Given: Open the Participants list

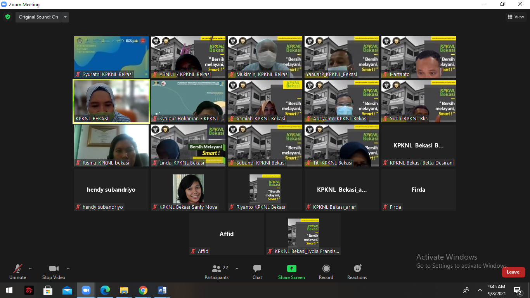Looking at the screenshot, I should (217, 272).
